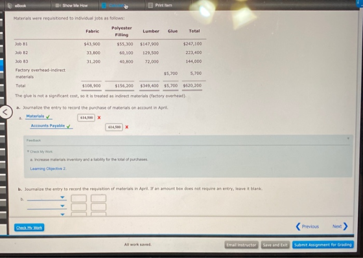Click the Fabric column header

point(92,31)
